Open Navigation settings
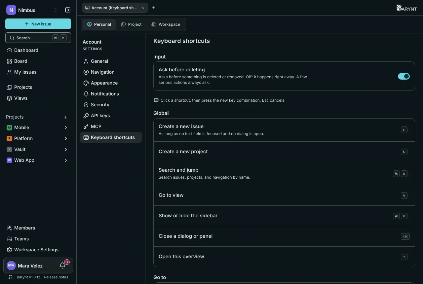Image resolution: width=423 pixels, height=284 pixels. coord(111,72)
